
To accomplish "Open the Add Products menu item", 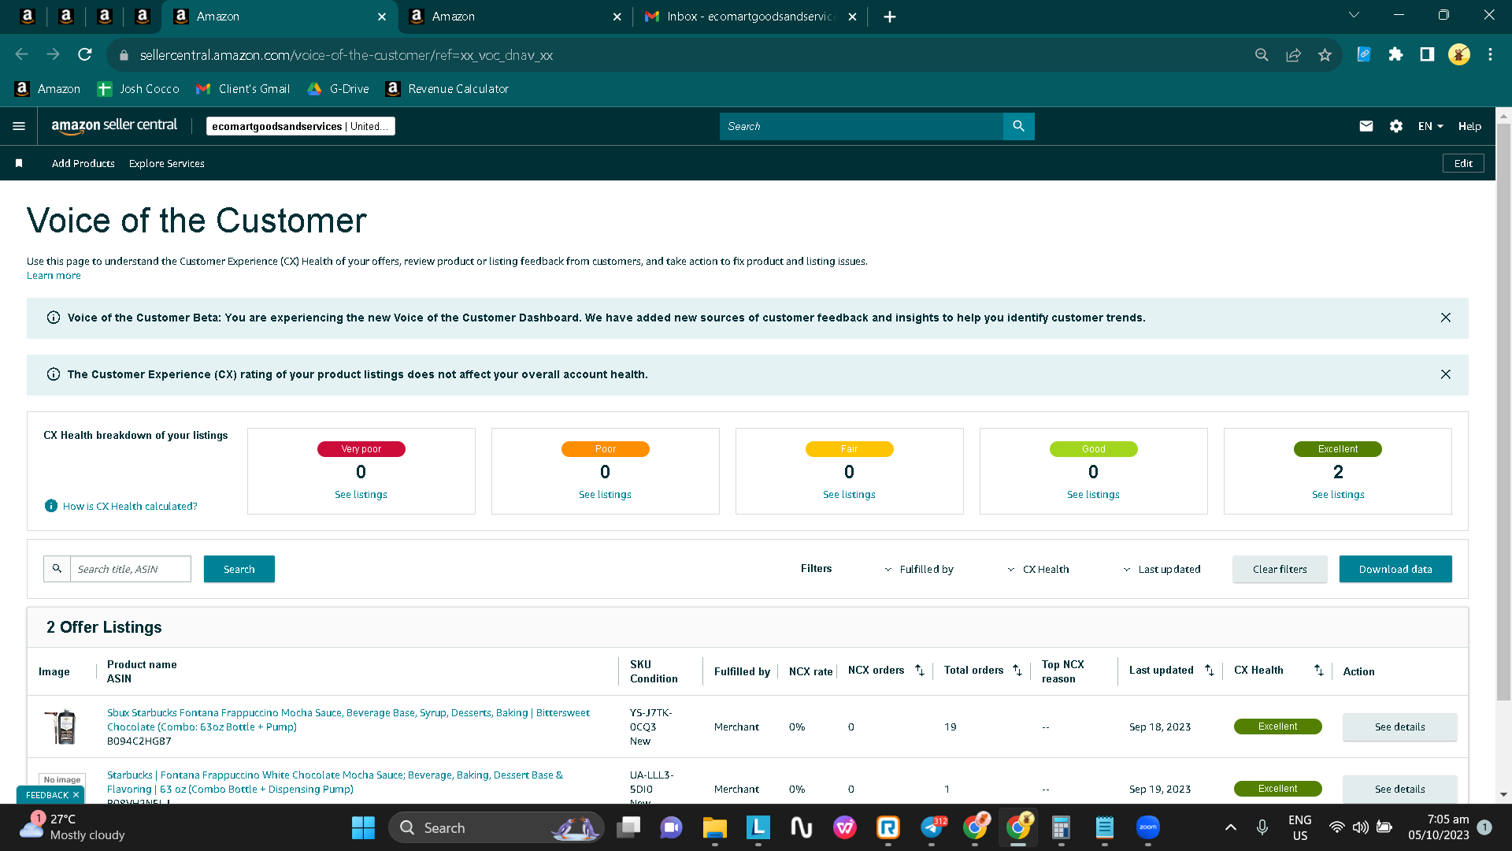I will pos(83,163).
